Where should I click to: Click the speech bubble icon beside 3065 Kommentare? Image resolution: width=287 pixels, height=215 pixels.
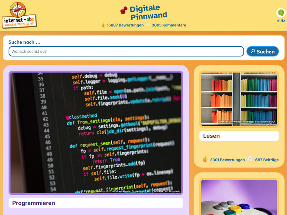pos(148,25)
